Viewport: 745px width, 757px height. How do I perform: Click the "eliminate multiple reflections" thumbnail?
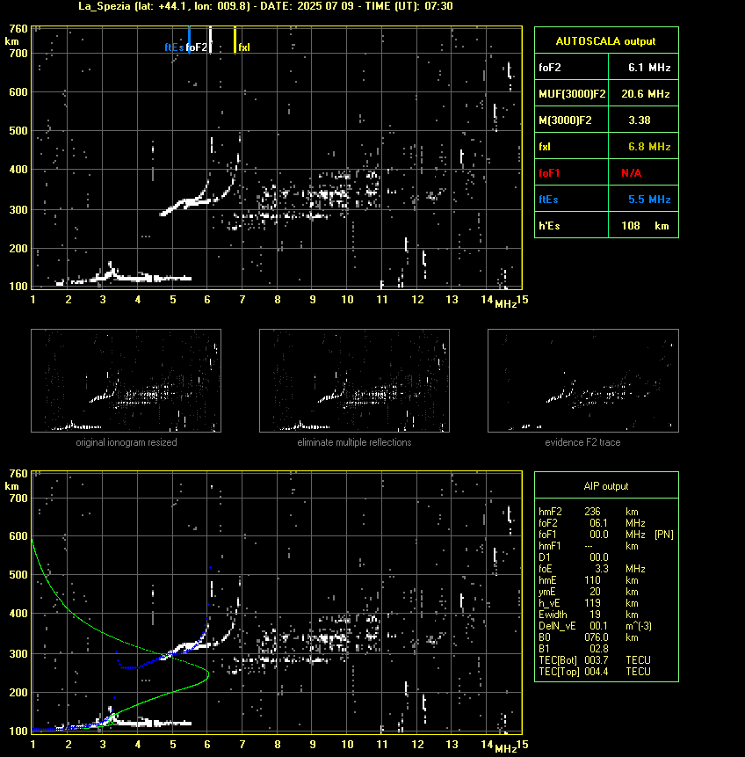[354, 381]
